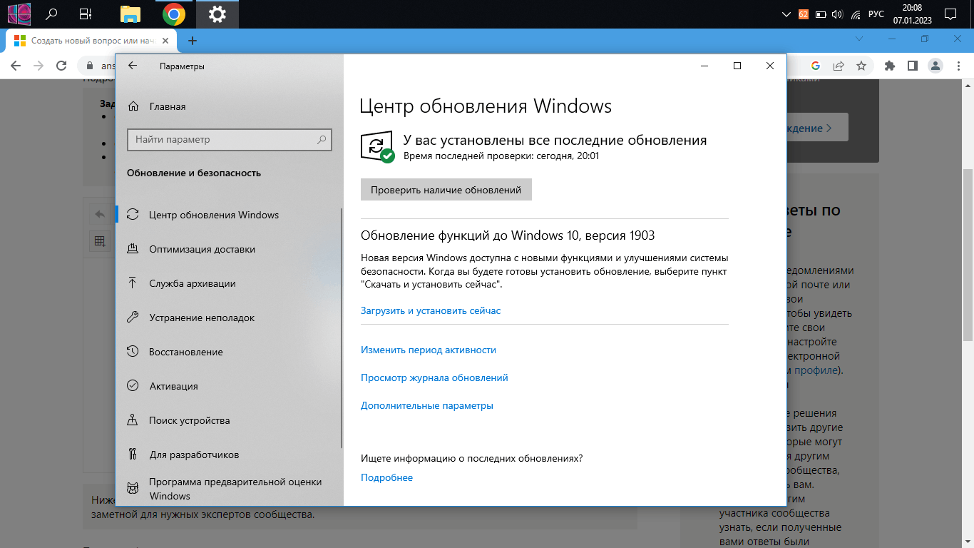Click the Chrome tab Создать новый вопрос
This screenshot has width=974, height=548.
pos(93,41)
